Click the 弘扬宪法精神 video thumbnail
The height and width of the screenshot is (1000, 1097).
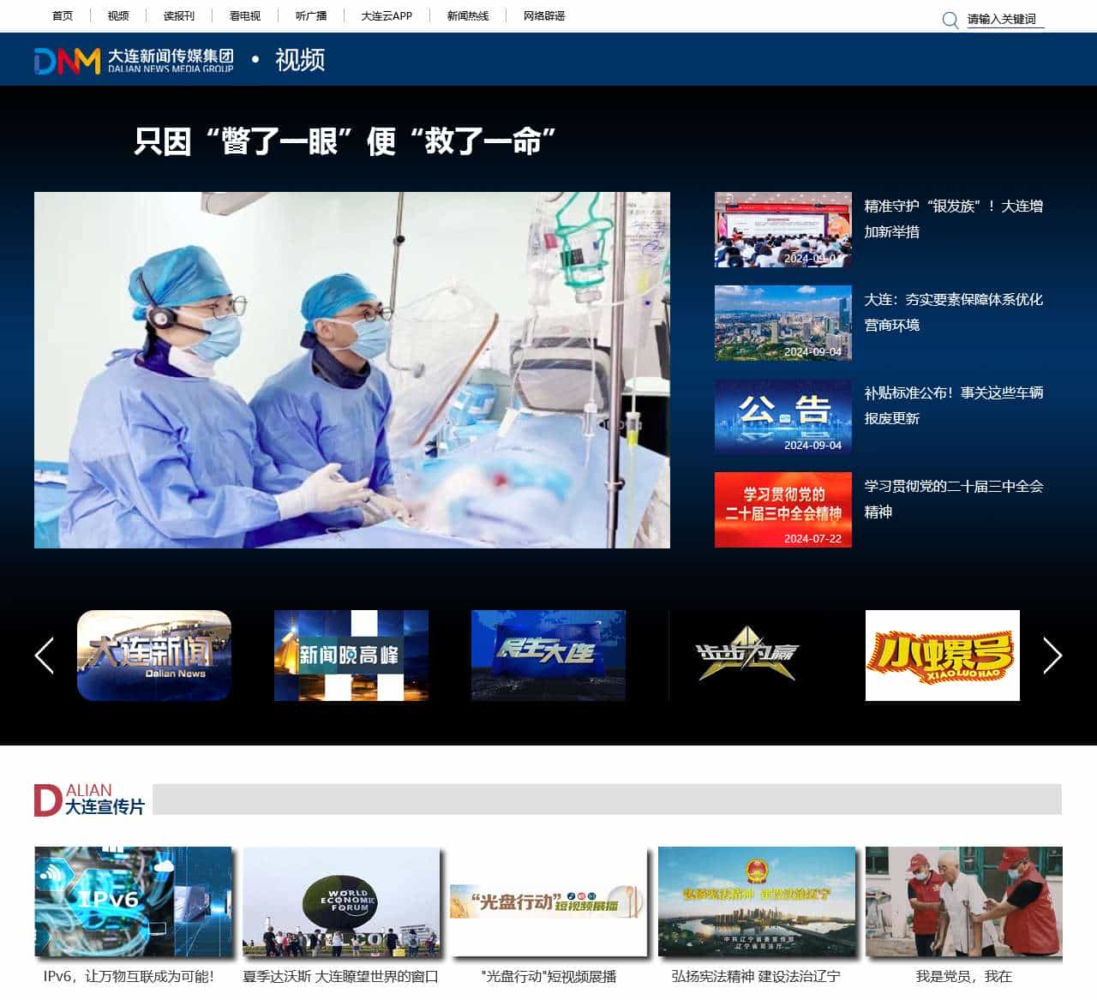tap(755, 901)
